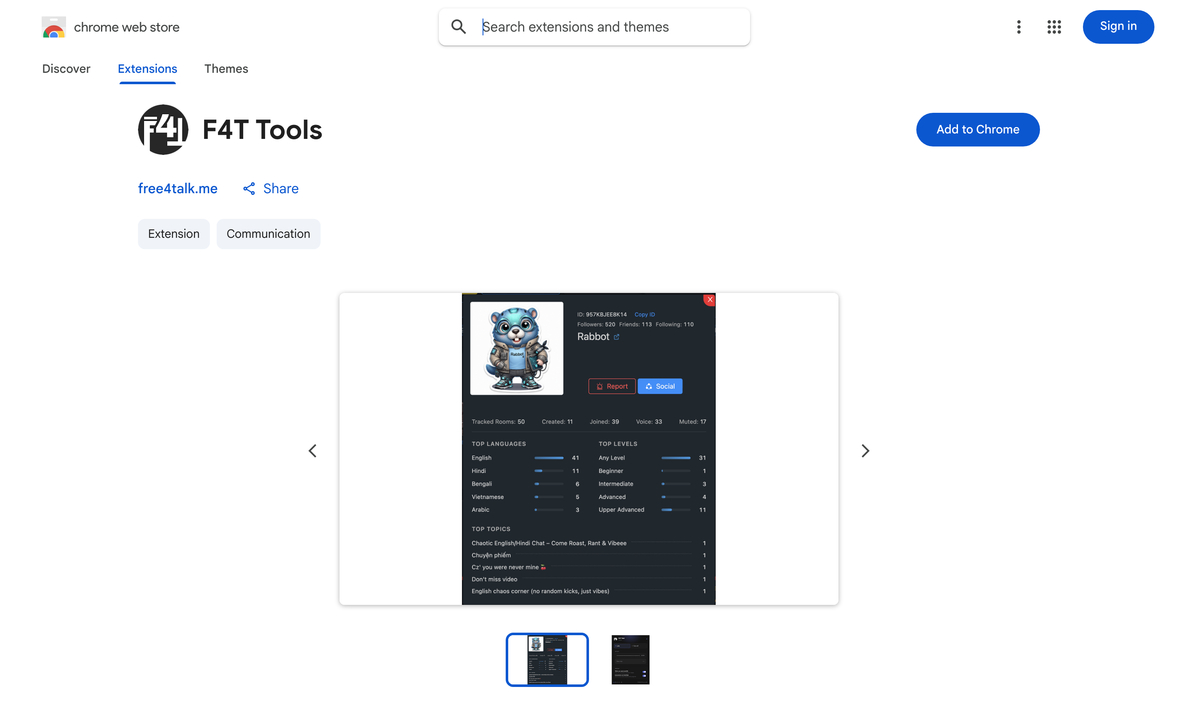The height and width of the screenshot is (724, 1178).
Task: Open the Google apps grid icon
Action: click(x=1054, y=27)
